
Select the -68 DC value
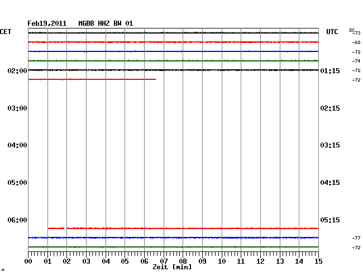coord(356,42)
